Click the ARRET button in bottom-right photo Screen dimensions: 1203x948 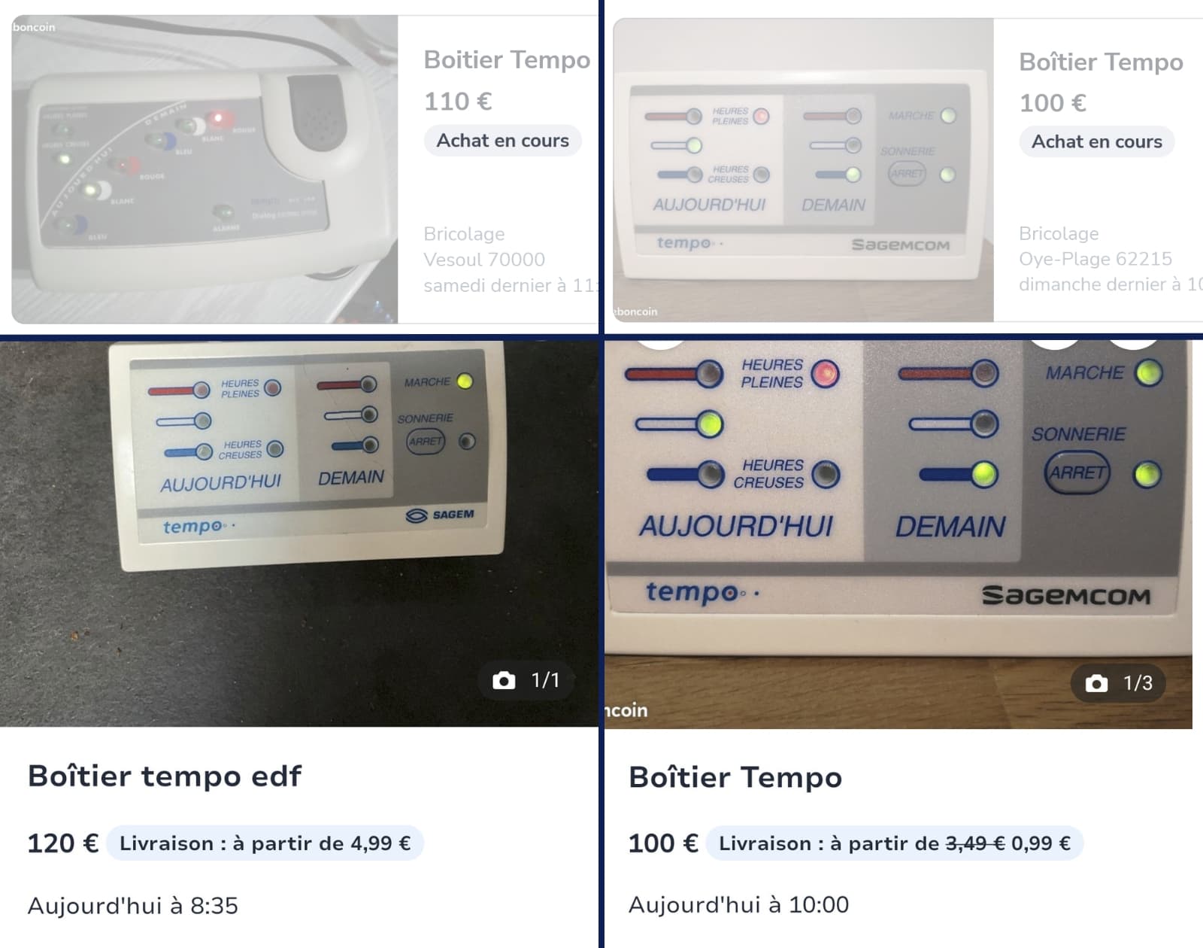1077,472
